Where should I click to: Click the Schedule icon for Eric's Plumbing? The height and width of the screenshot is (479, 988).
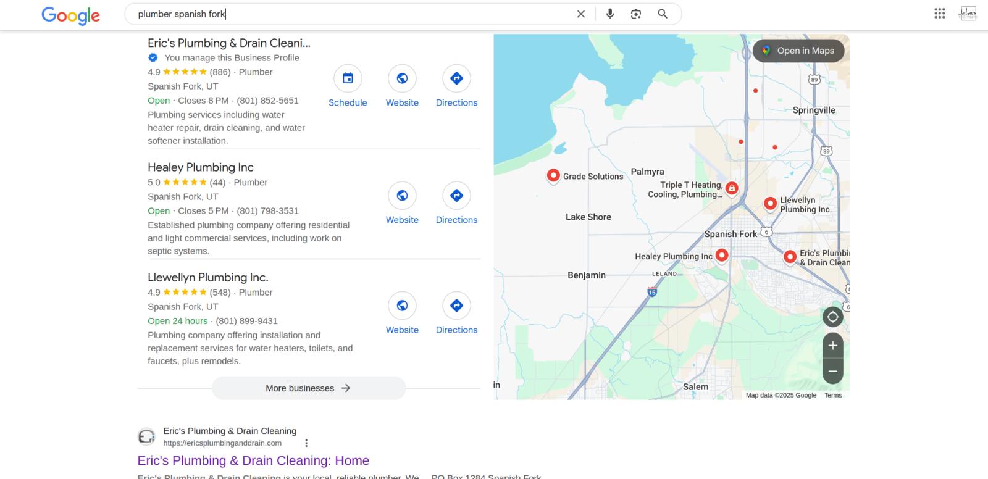coord(348,78)
